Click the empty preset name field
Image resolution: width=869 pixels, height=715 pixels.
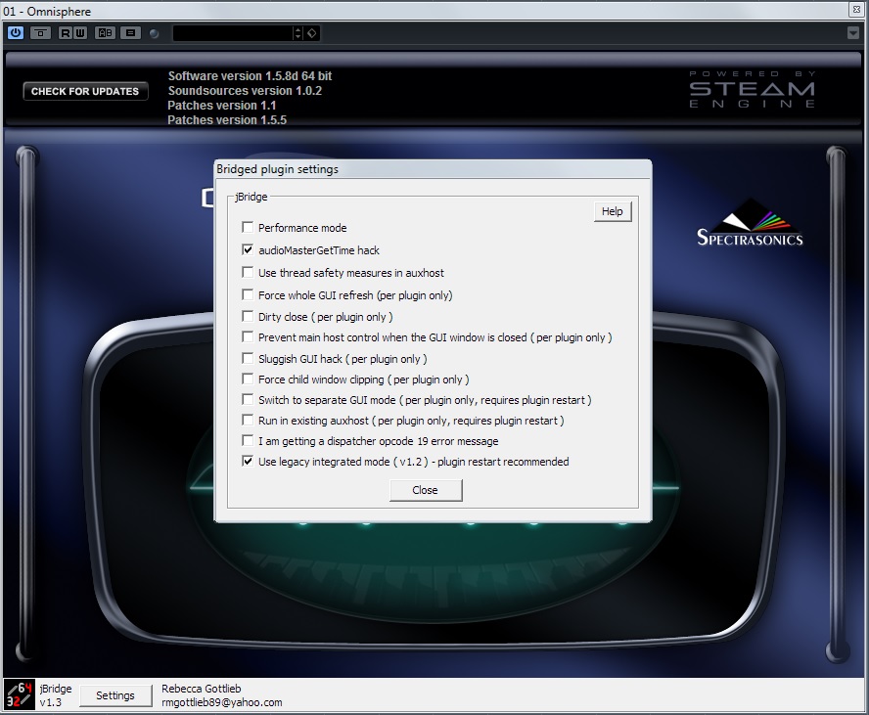233,33
